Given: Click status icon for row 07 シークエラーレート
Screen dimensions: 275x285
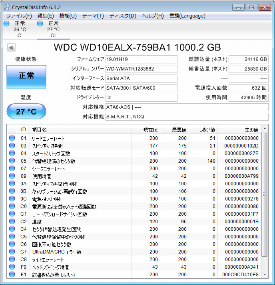Looking at the screenshot, I should (12, 168).
